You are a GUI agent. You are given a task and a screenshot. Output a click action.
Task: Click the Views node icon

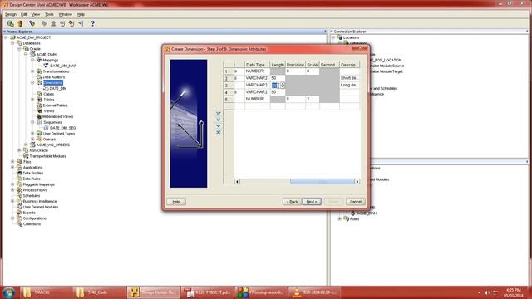click(39, 110)
